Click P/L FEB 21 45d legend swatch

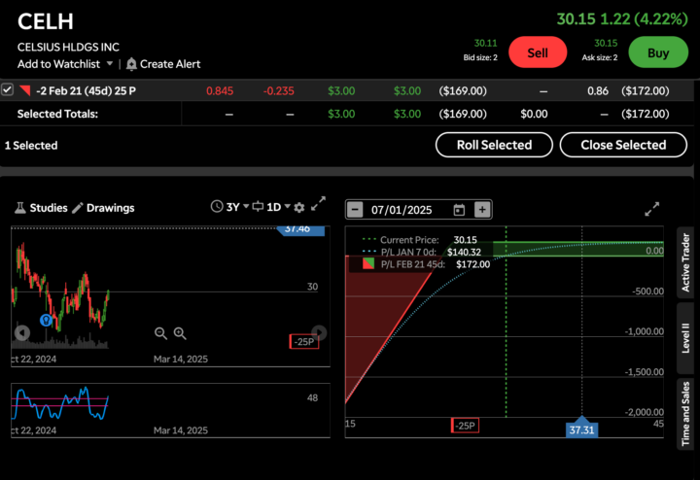368,263
